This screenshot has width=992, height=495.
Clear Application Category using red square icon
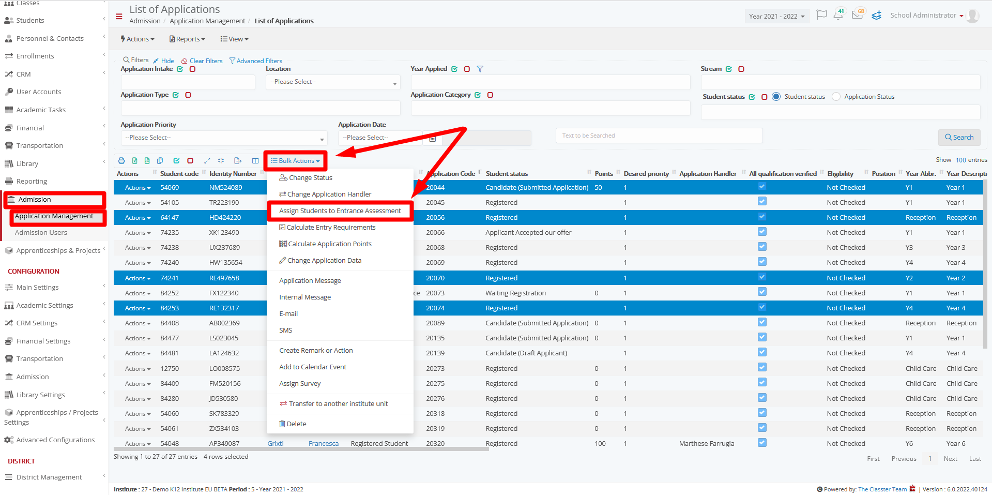tap(490, 95)
